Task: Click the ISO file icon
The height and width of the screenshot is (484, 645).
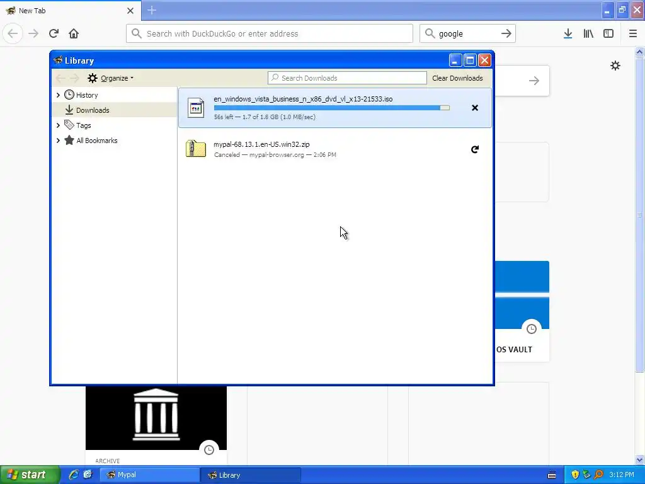Action: (196, 108)
